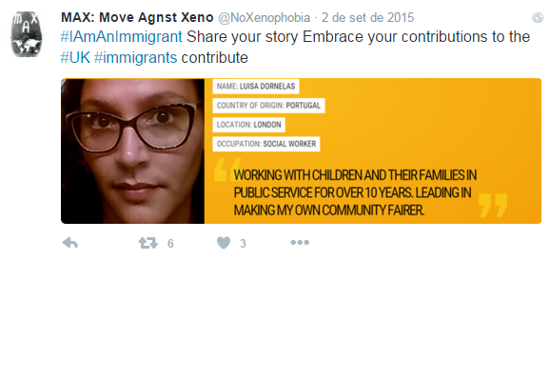
Task: Click the orange quote text in the image
Action: click(x=355, y=192)
